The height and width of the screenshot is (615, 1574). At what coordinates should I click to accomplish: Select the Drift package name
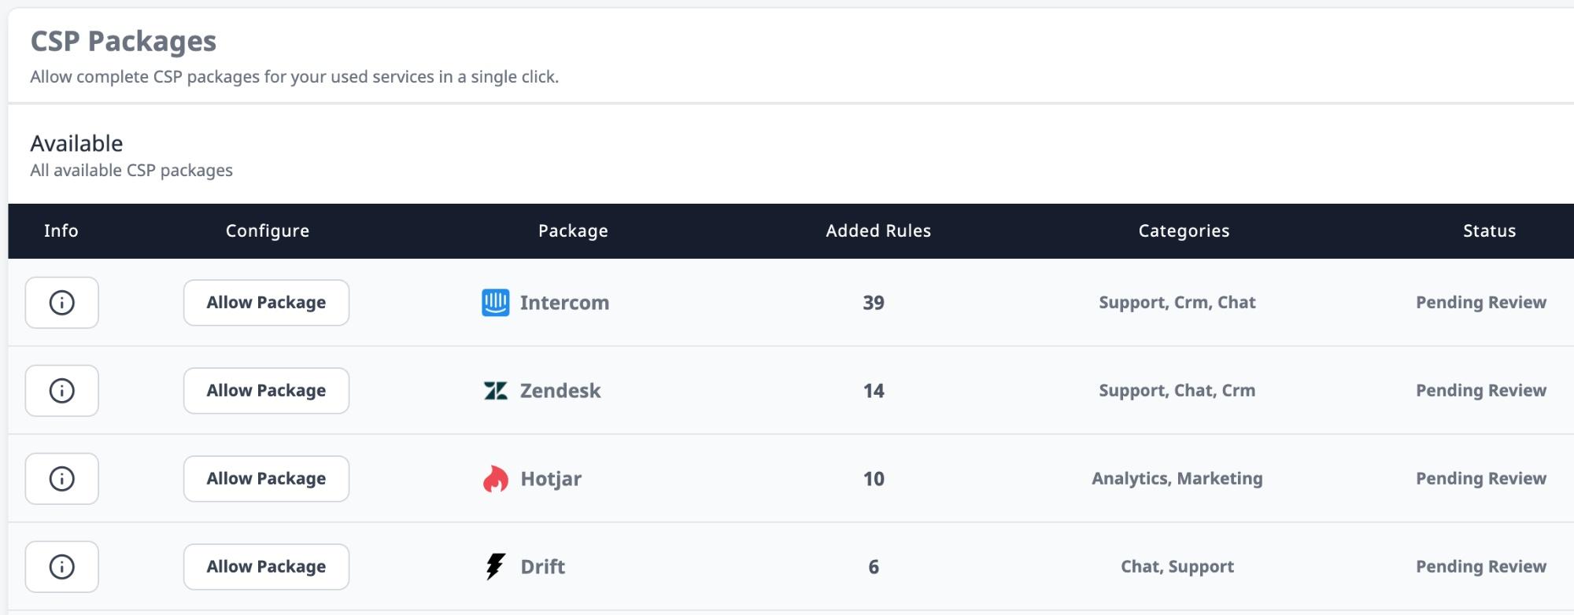[543, 567]
